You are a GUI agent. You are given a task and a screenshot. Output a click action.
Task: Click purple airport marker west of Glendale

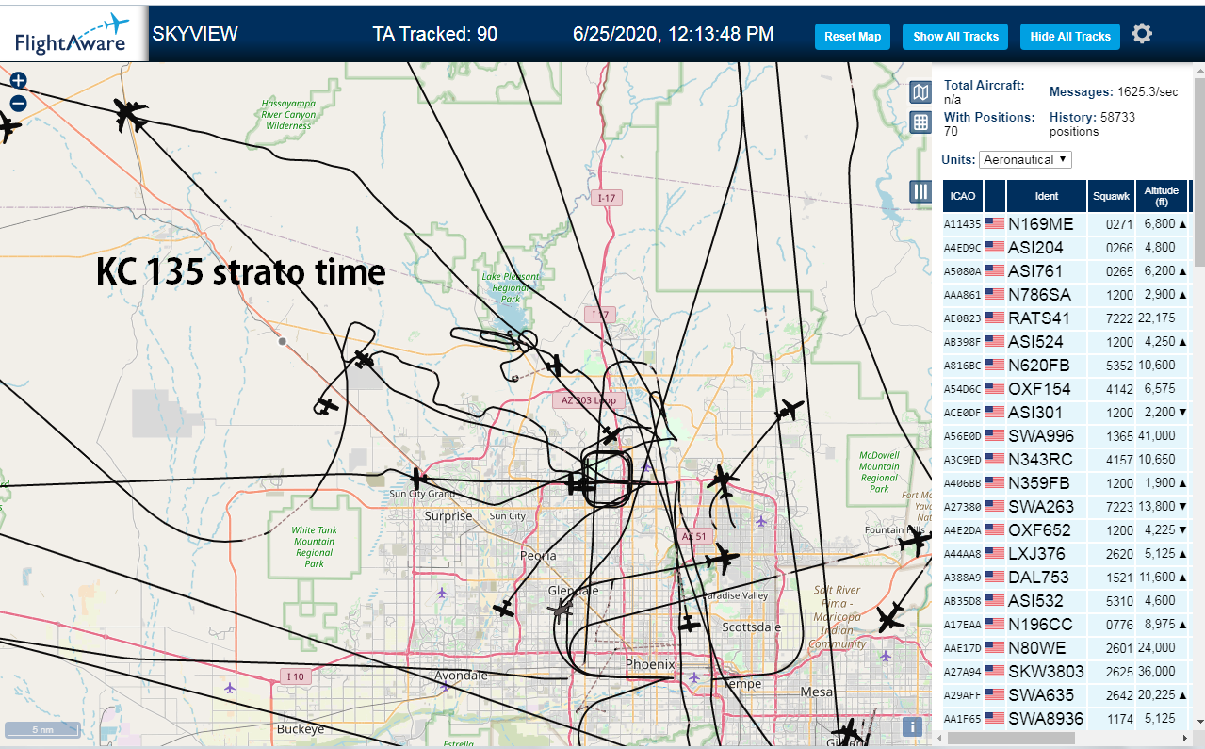coord(442,593)
